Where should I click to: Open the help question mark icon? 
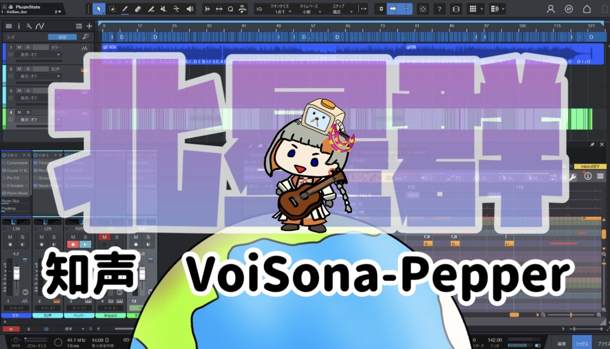pos(439,9)
